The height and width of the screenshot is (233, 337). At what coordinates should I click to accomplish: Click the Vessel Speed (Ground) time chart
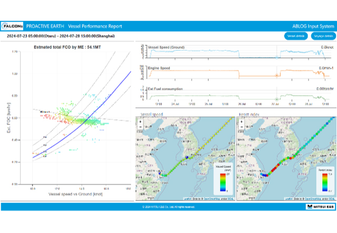point(237,53)
